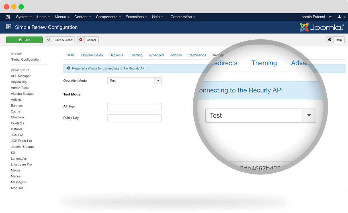
Task: Open Modules in the sidebar
Action: 17,188
